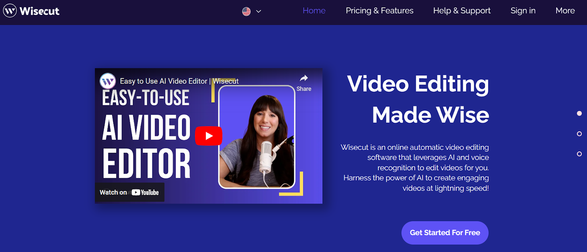
Task: Open the Help & Support menu
Action: tap(462, 11)
